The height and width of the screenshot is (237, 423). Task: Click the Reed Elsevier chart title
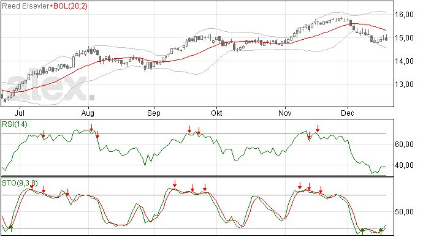pyautogui.click(x=26, y=6)
